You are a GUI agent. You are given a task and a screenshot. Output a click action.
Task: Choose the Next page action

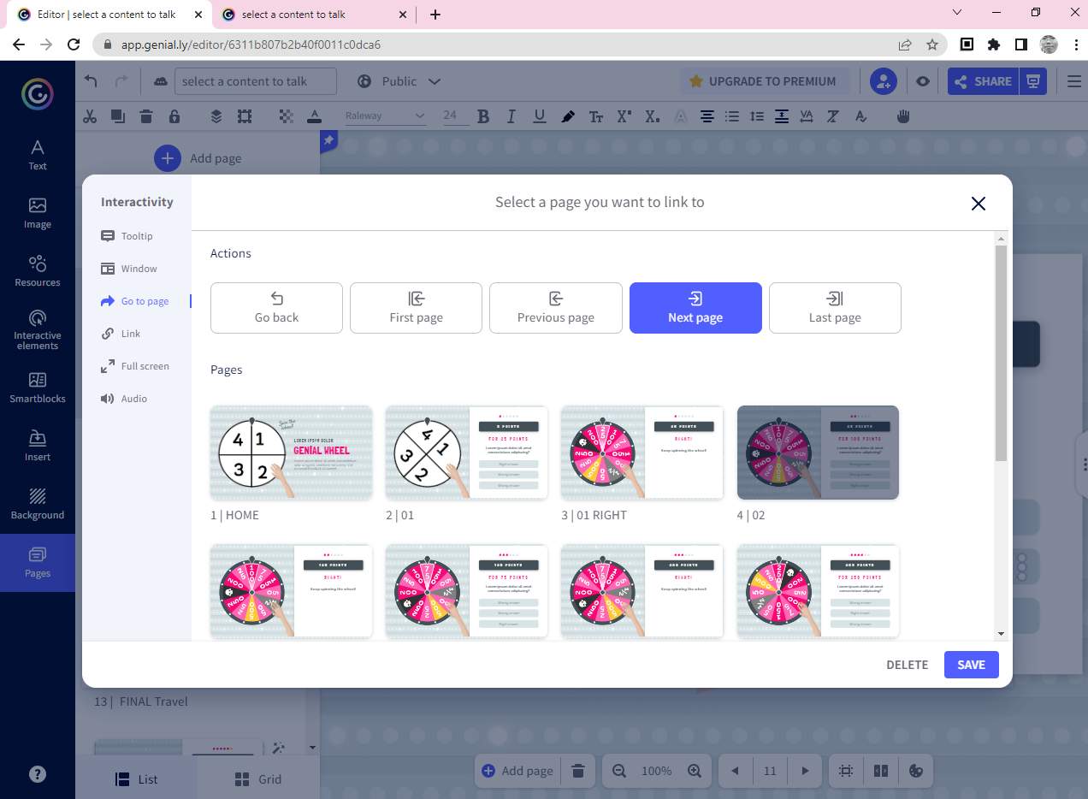(x=695, y=308)
